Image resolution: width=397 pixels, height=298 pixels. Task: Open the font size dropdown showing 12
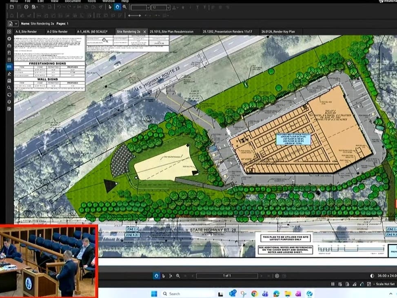click(x=167, y=7)
